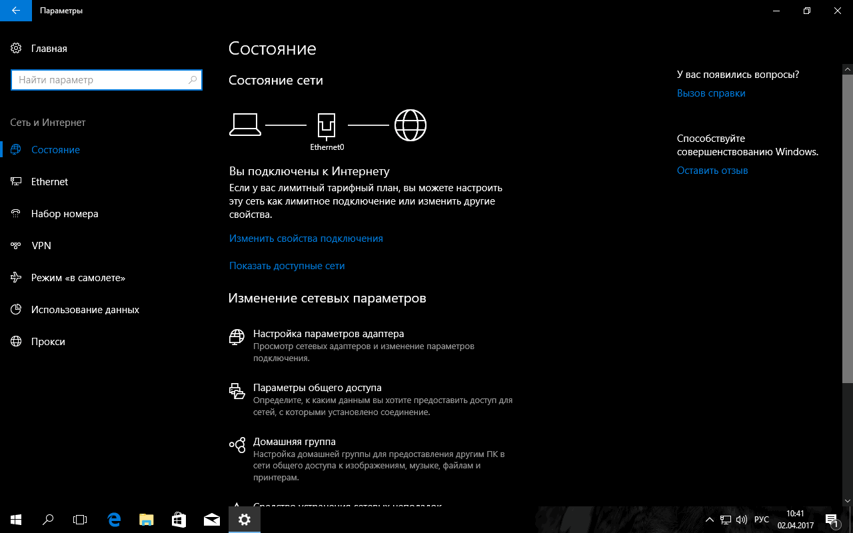Click the heading Состояние сети
The height and width of the screenshot is (533, 853).
click(276, 81)
